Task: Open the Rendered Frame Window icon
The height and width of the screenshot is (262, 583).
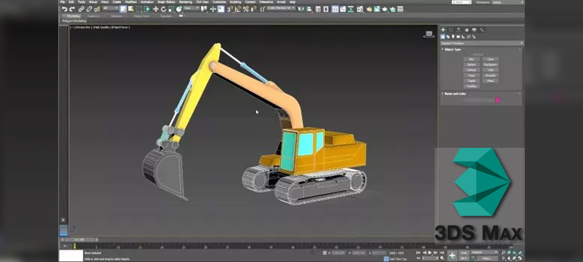Action: [x=377, y=9]
